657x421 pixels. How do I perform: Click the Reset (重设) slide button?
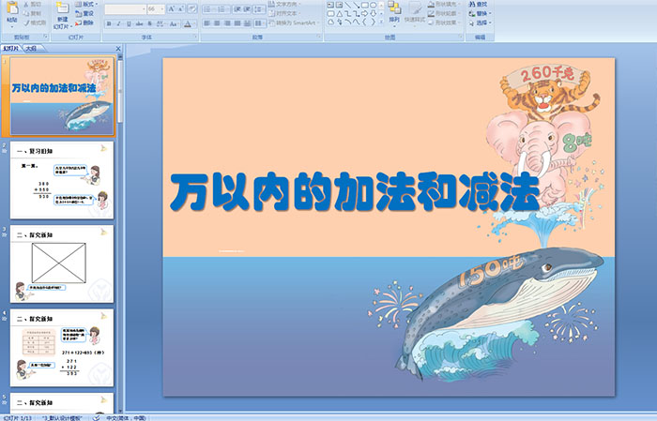[x=85, y=13]
